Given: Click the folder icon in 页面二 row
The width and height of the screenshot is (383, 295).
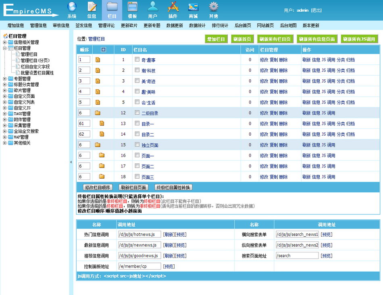Looking at the screenshot, I should pyautogui.click(x=102, y=166).
